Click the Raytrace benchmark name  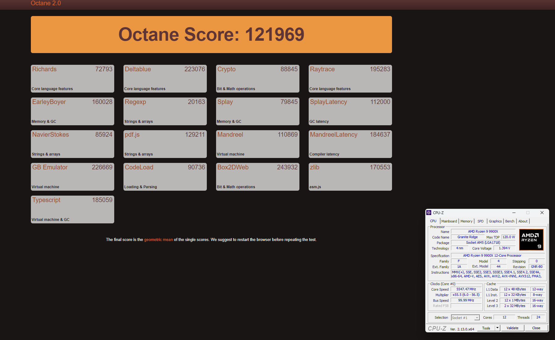(x=322, y=69)
